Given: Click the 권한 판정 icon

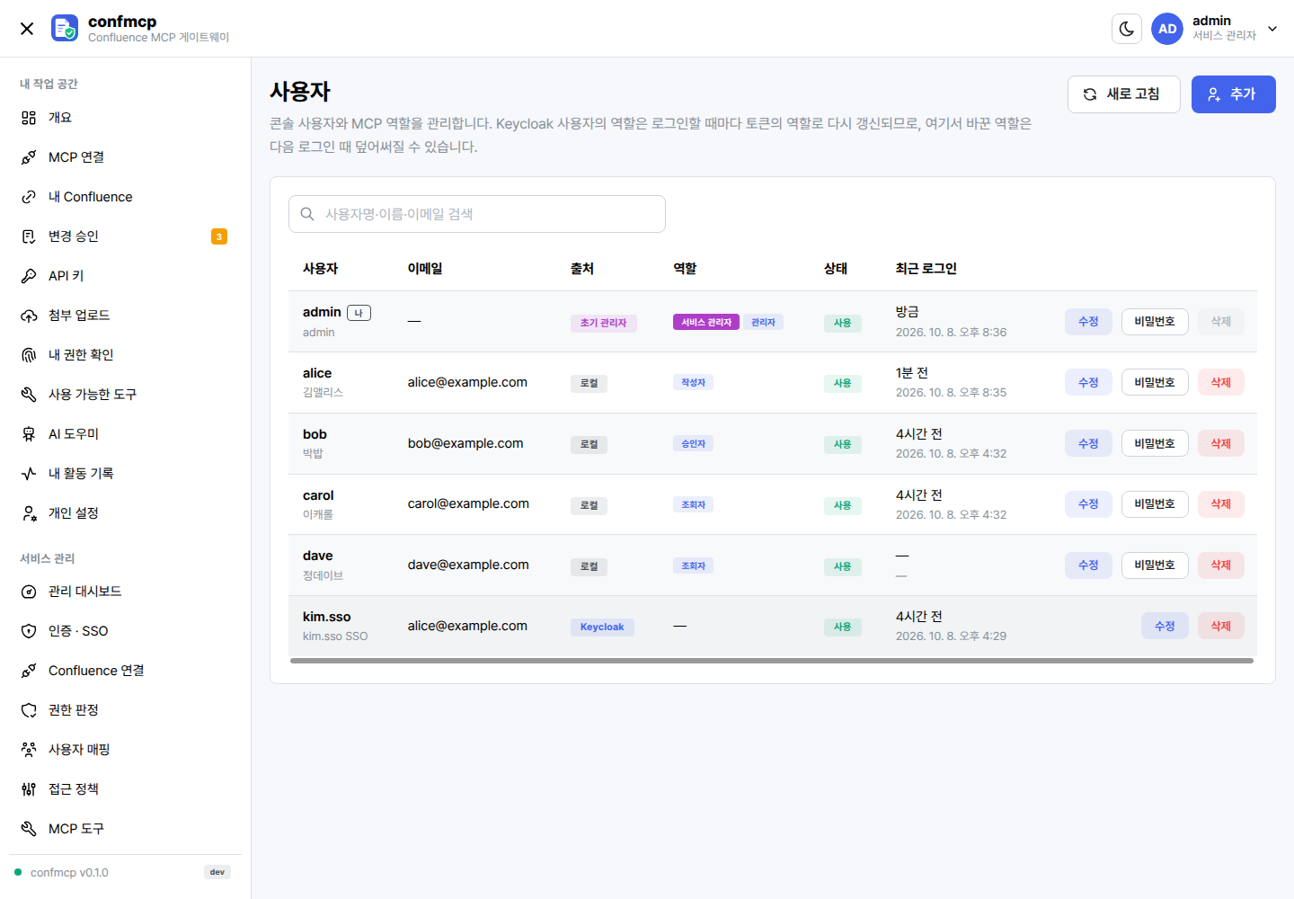Looking at the screenshot, I should click(x=29, y=710).
